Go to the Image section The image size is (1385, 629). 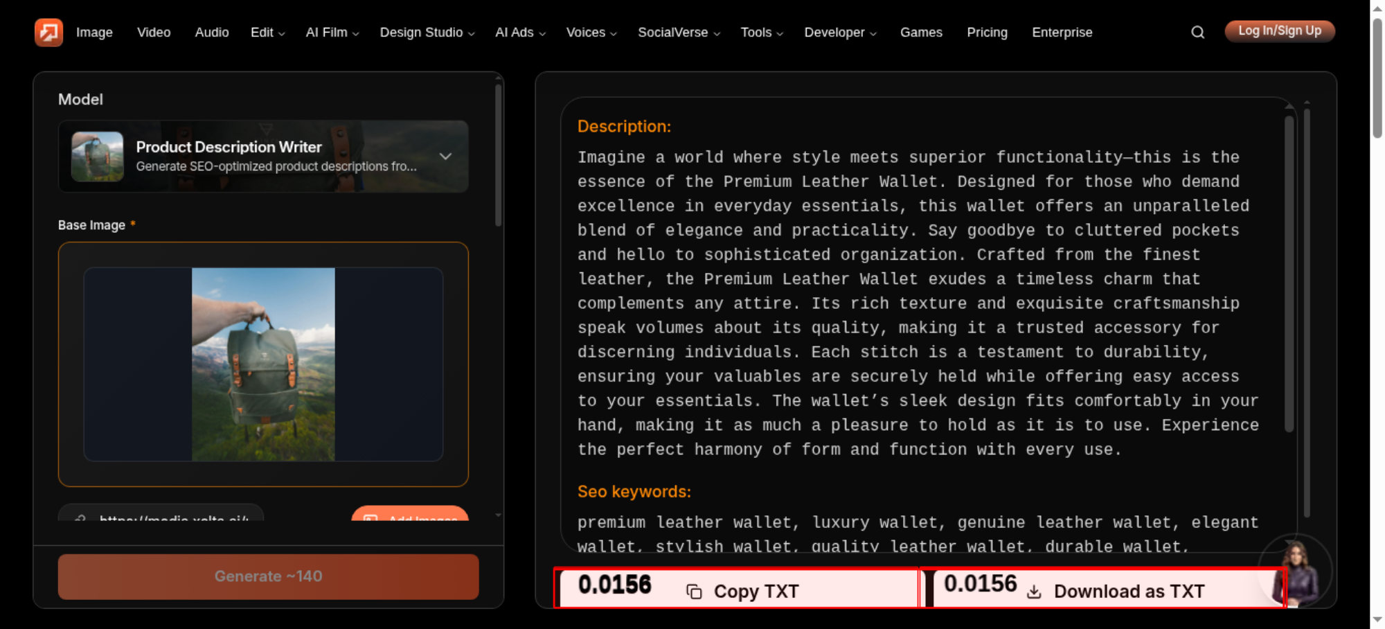coord(94,33)
